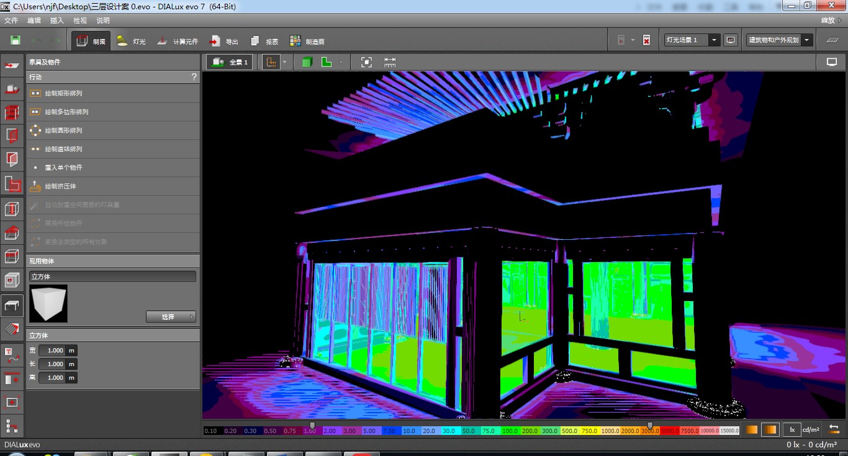
Task: Toggle cd/m² luminance false color unit
Action: tap(811, 429)
